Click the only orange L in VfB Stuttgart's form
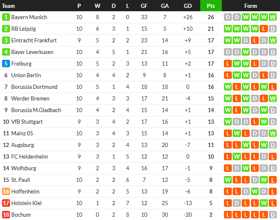The width and height of the screenshot is (280, 220). click(x=254, y=122)
